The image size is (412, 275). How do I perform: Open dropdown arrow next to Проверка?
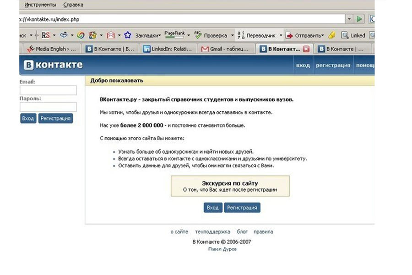click(x=232, y=35)
